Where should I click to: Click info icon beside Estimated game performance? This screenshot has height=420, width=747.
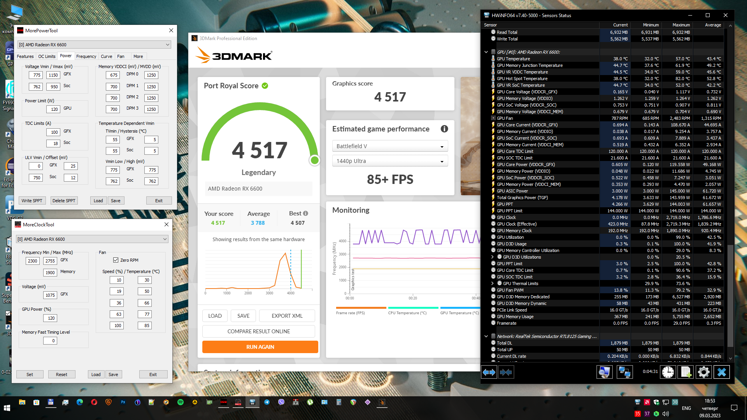tap(444, 129)
